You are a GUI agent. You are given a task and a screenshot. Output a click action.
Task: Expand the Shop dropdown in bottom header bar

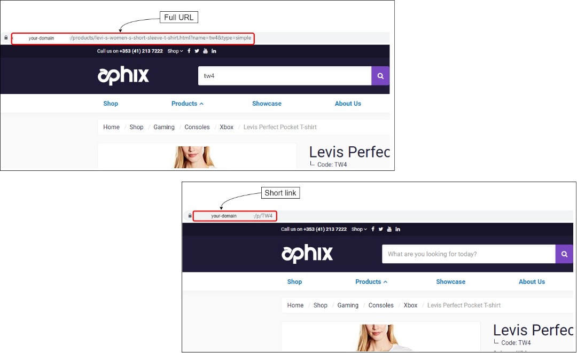359,229
